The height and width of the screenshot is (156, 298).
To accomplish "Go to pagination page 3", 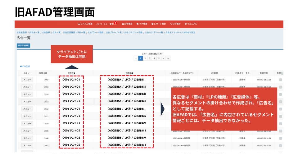I will [150, 58].
